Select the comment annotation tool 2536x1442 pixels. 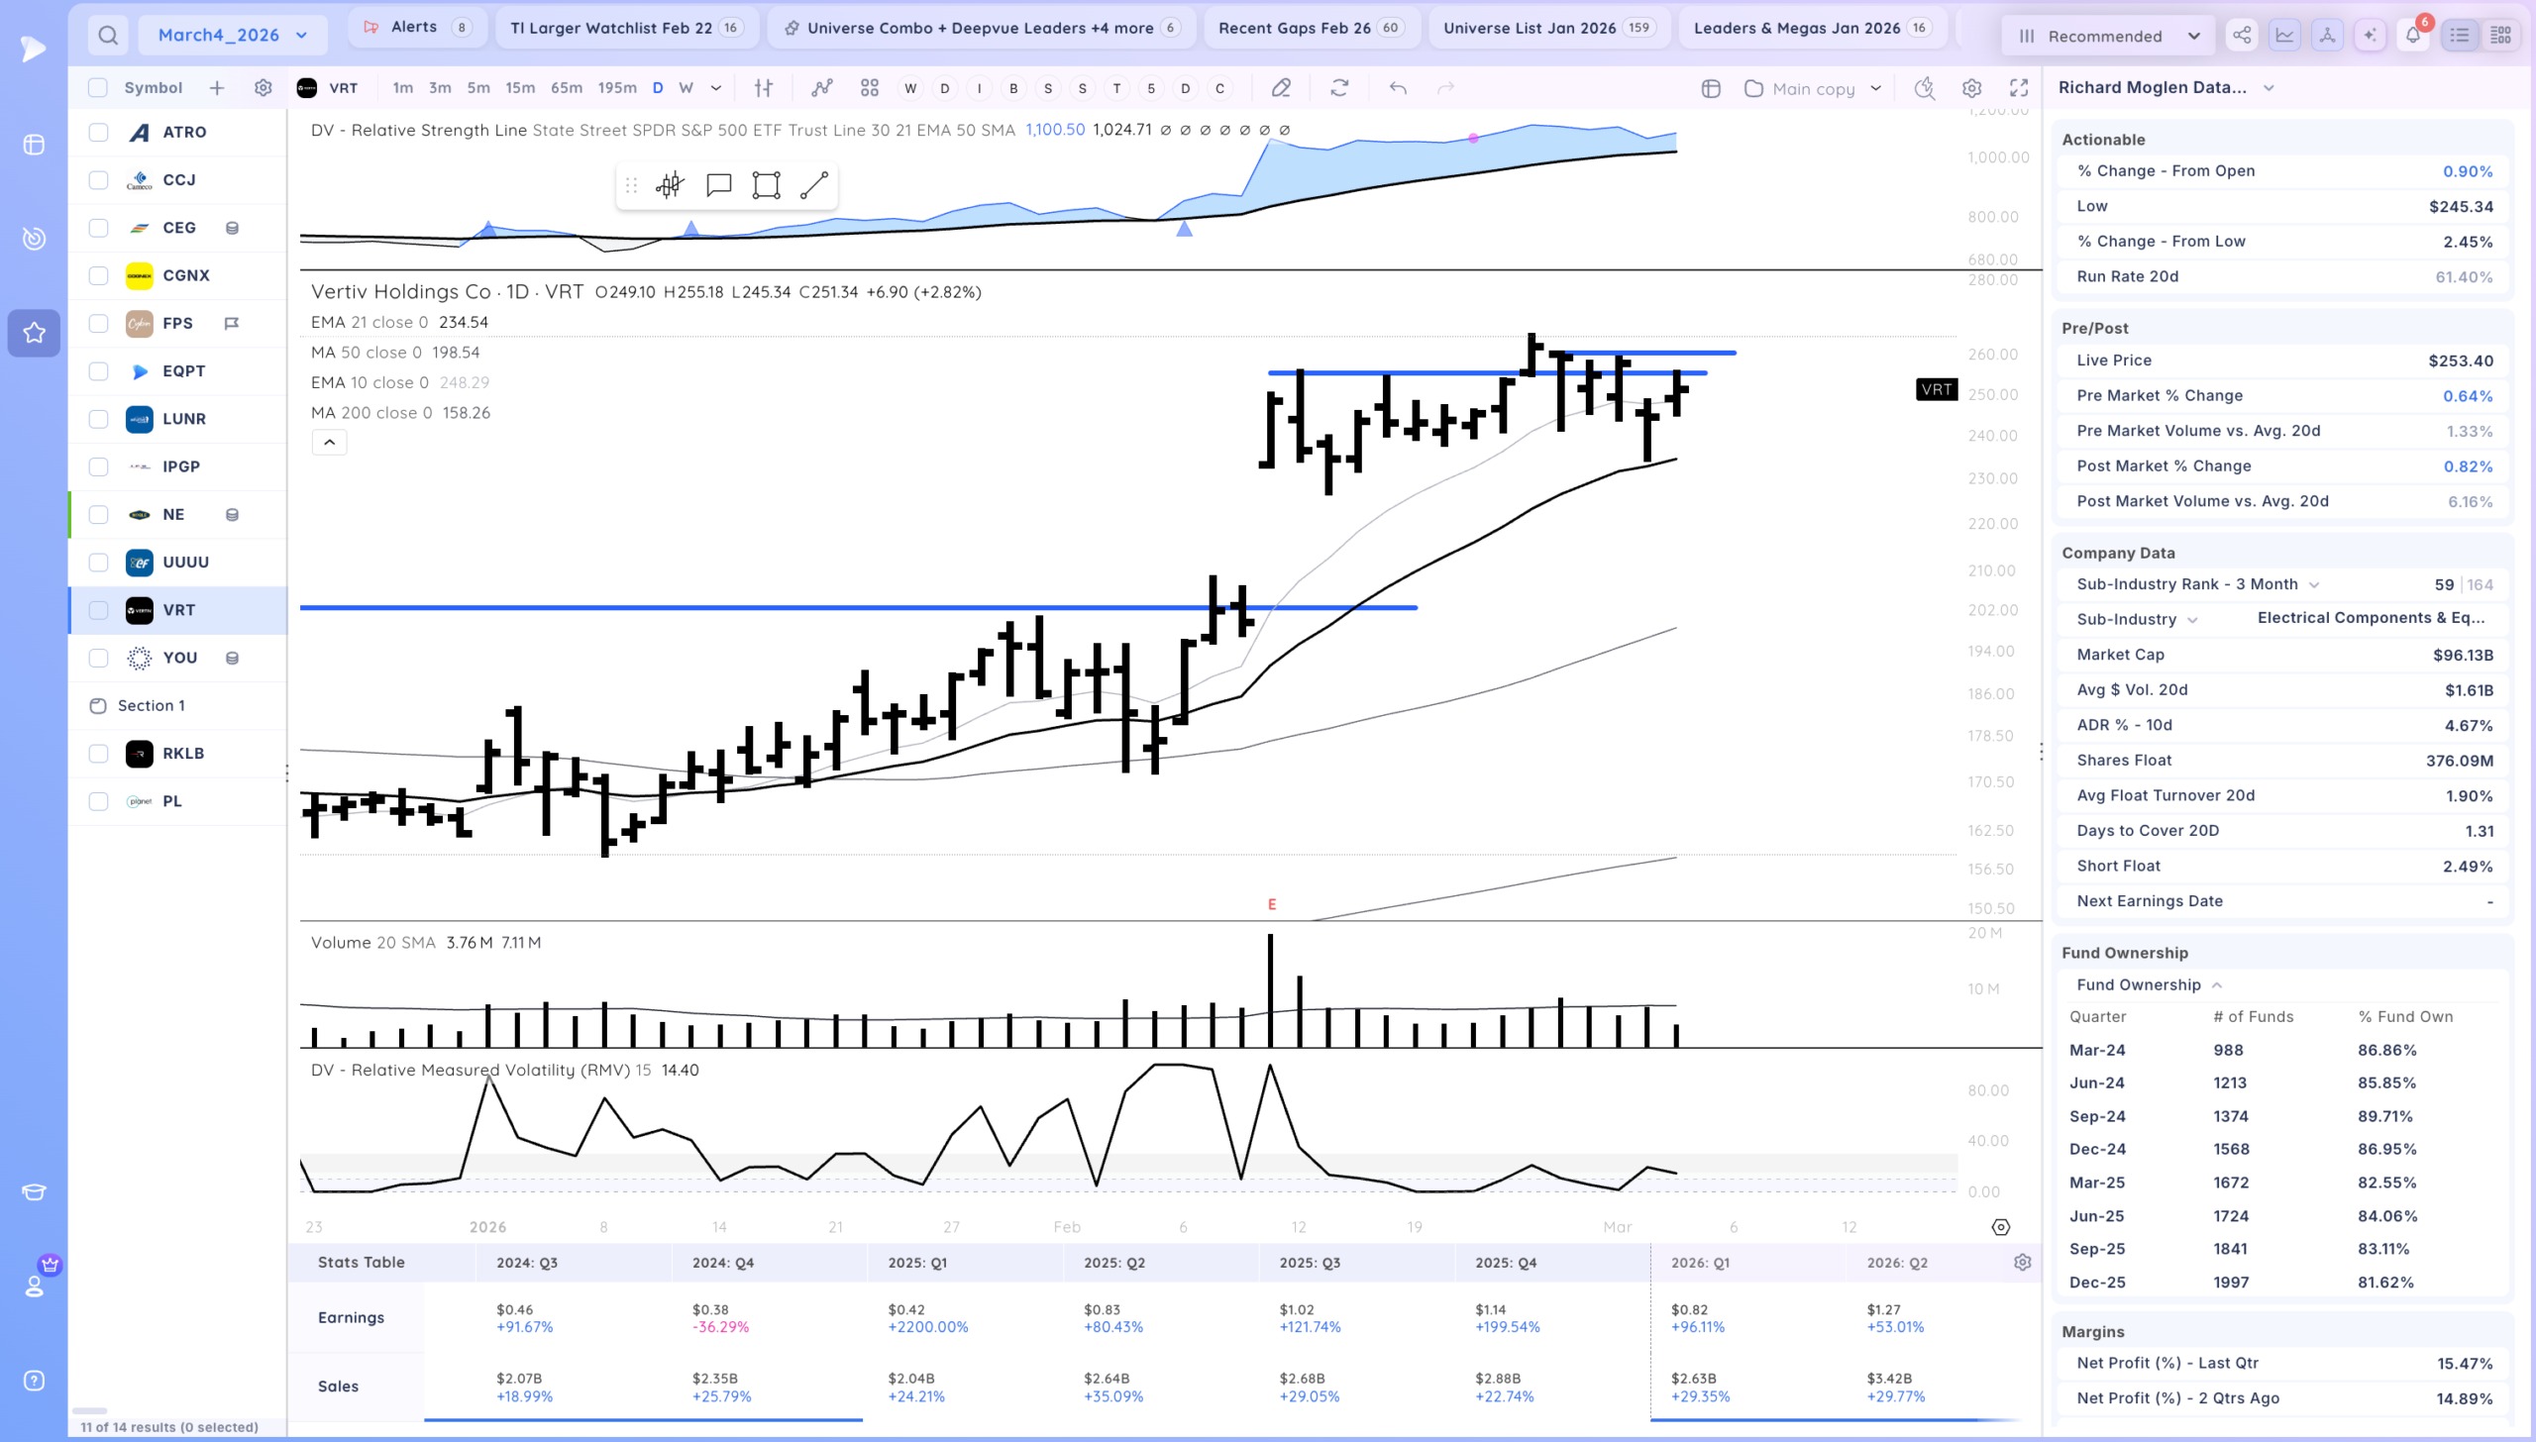[718, 185]
